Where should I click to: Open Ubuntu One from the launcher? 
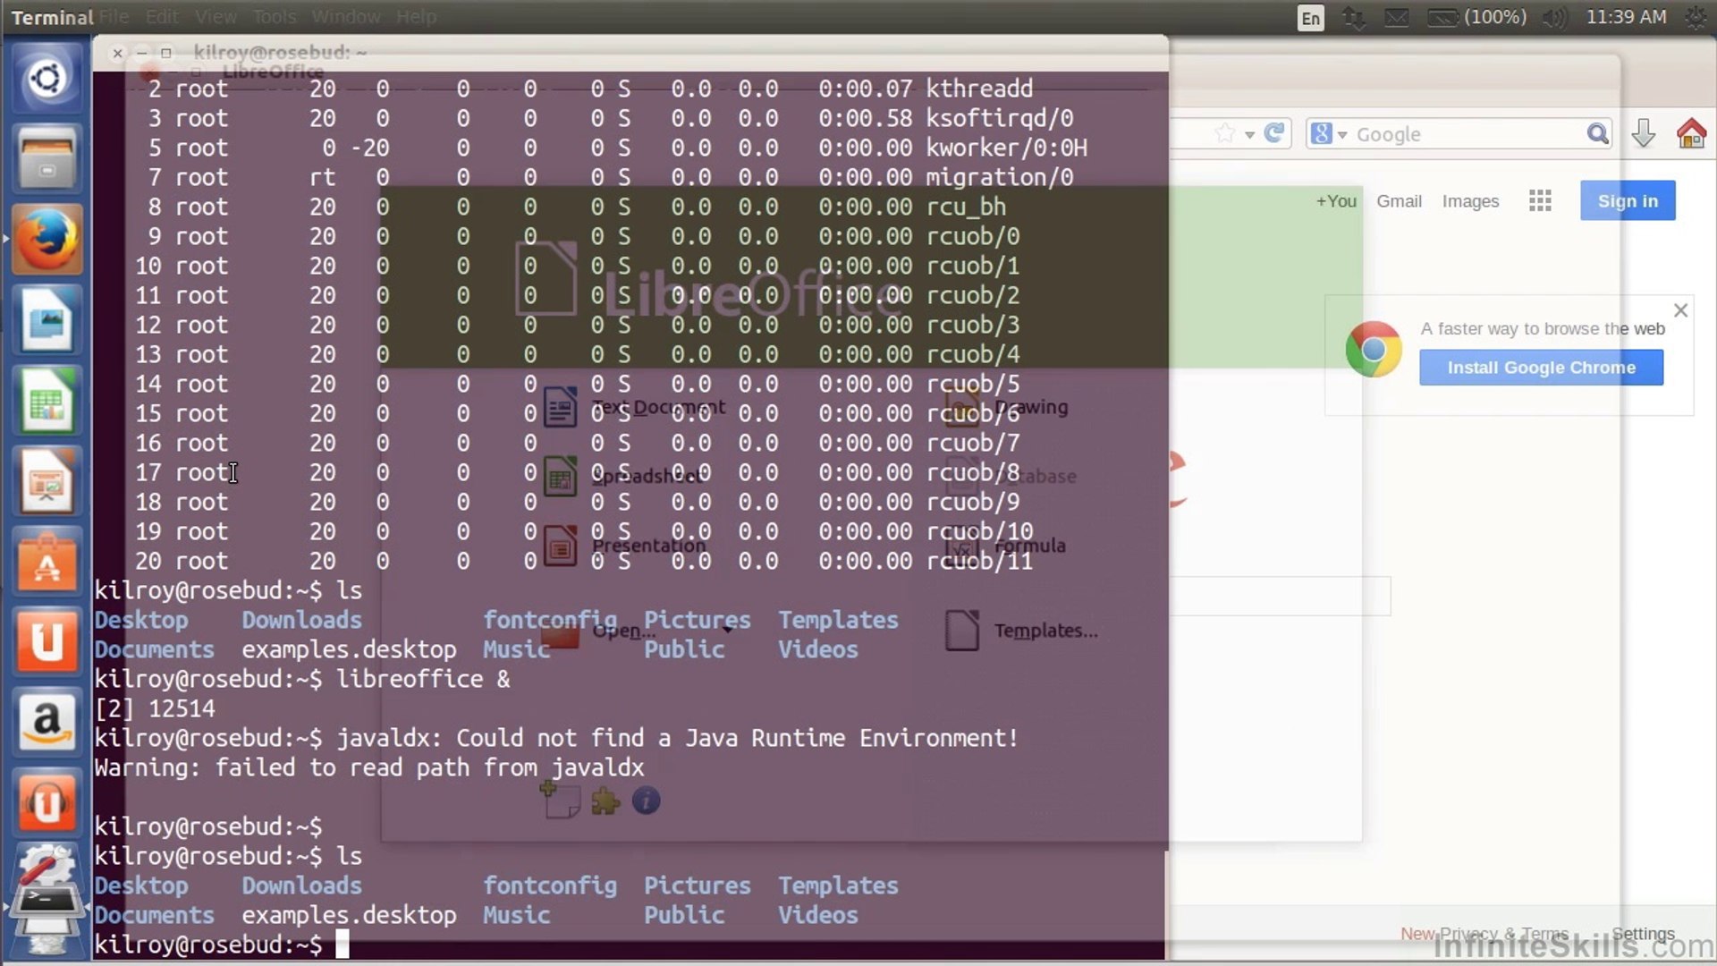tap(47, 642)
